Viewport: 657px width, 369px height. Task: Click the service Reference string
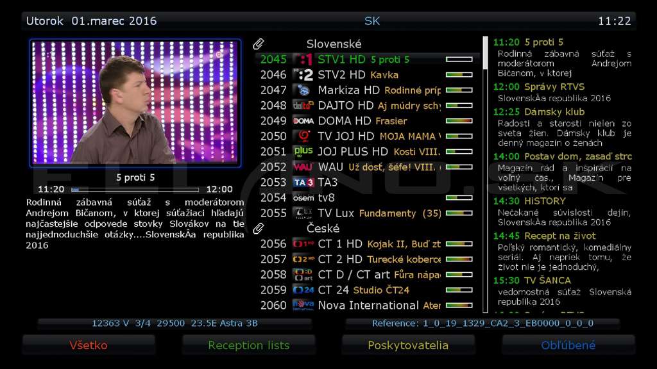[x=482, y=324]
